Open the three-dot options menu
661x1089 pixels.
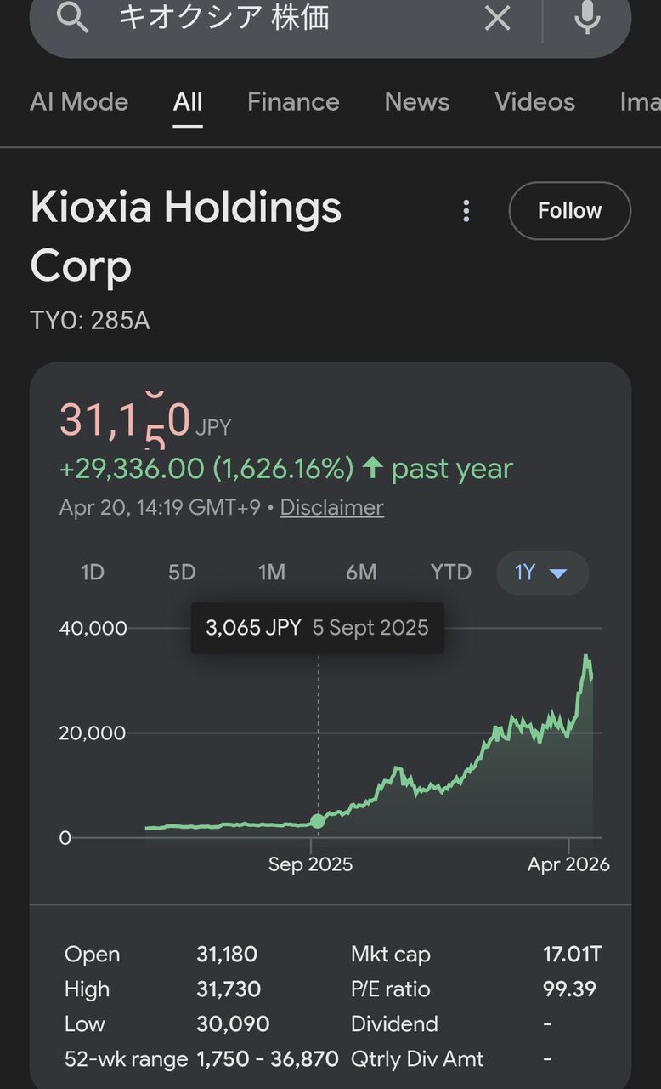point(466,211)
